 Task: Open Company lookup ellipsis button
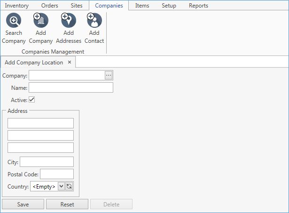pyautogui.click(x=109, y=75)
